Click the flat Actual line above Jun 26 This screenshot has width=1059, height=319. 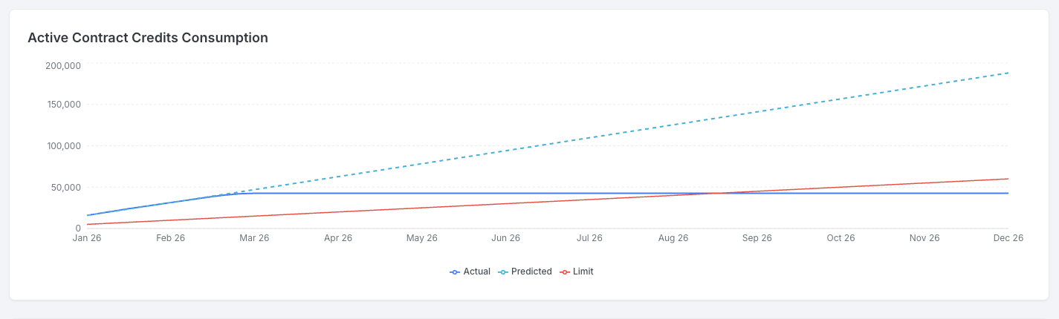coord(505,193)
